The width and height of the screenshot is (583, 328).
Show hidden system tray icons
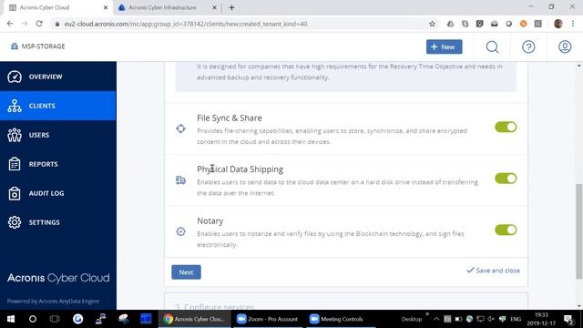[436, 319]
